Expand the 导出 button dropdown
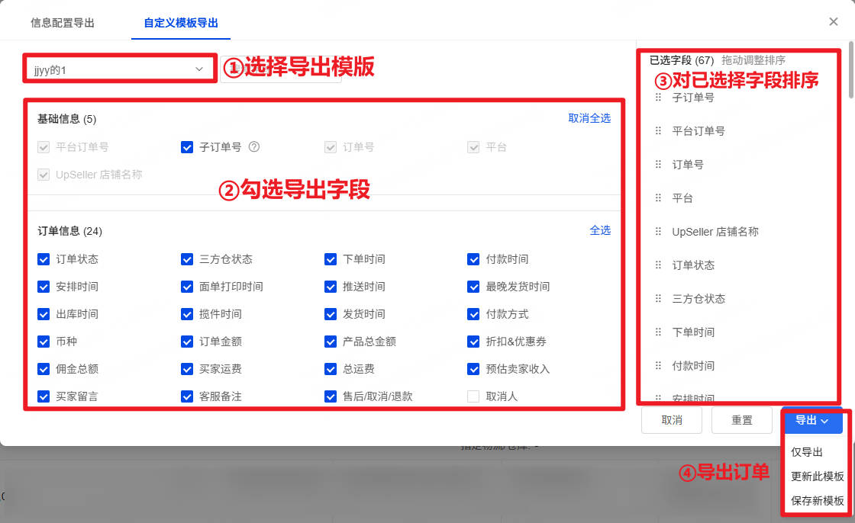This screenshot has height=523, width=855. coord(811,420)
